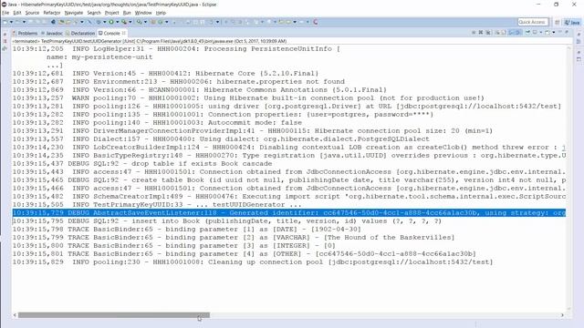This screenshot has width=584, height=328.
Task: Click 'The Hound of the Baskervilles' parameter line
Action: [234, 237]
